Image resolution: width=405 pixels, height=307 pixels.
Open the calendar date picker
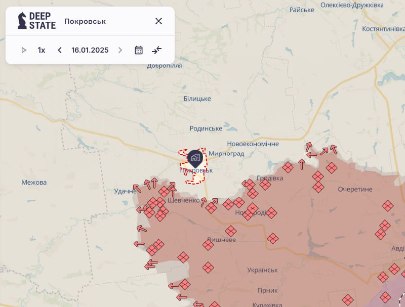coord(139,50)
